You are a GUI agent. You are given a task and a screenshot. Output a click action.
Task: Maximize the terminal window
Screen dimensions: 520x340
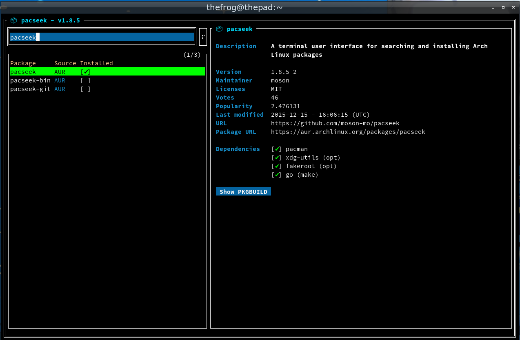tap(503, 7)
